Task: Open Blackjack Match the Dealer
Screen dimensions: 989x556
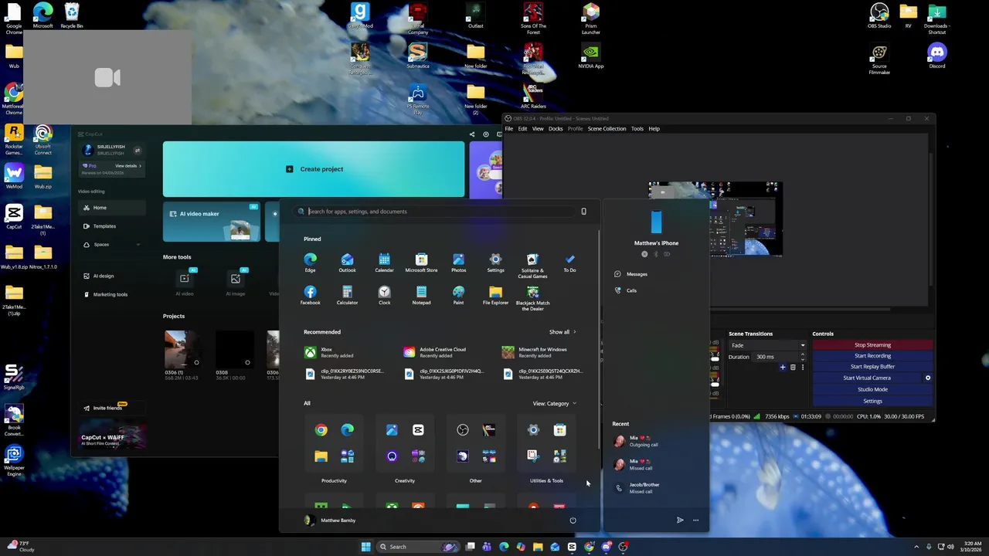Action: click(532, 297)
